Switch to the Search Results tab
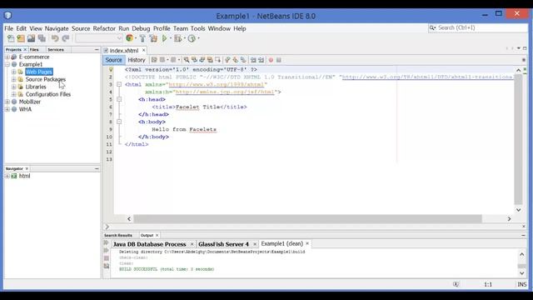Screen dimensions: 533x300 pos(118,235)
